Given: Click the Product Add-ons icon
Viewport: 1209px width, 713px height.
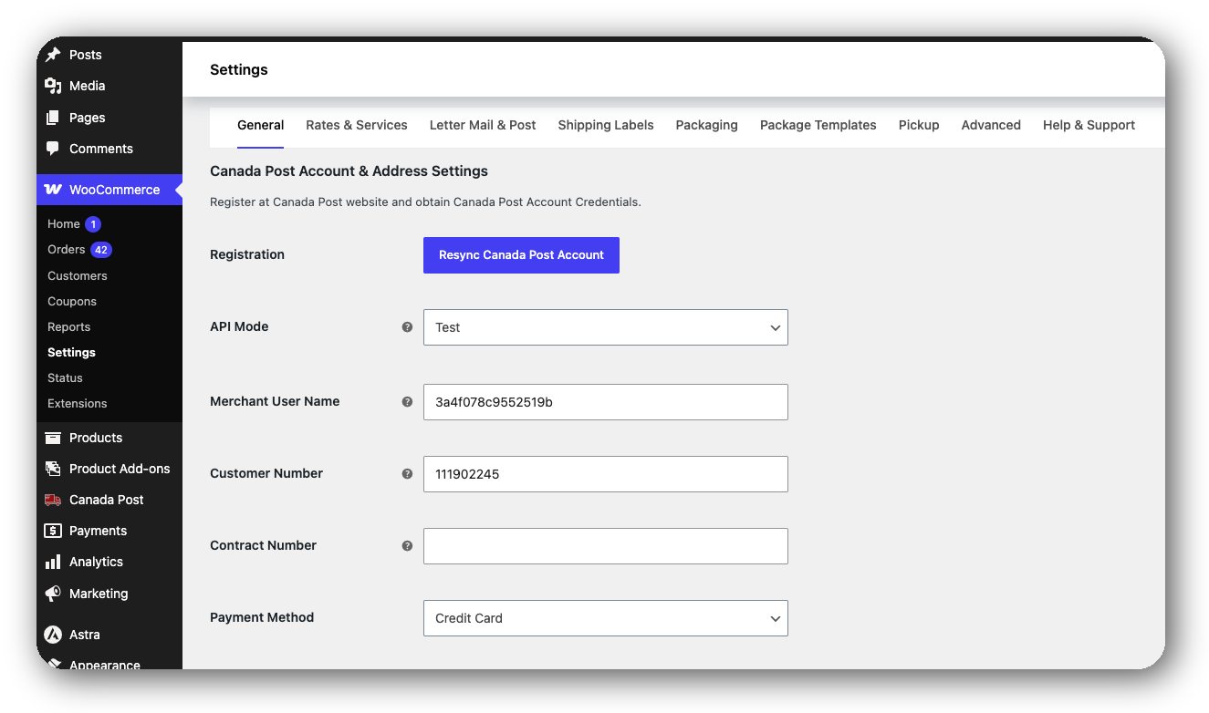Looking at the screenshot, I should [53, 469].
